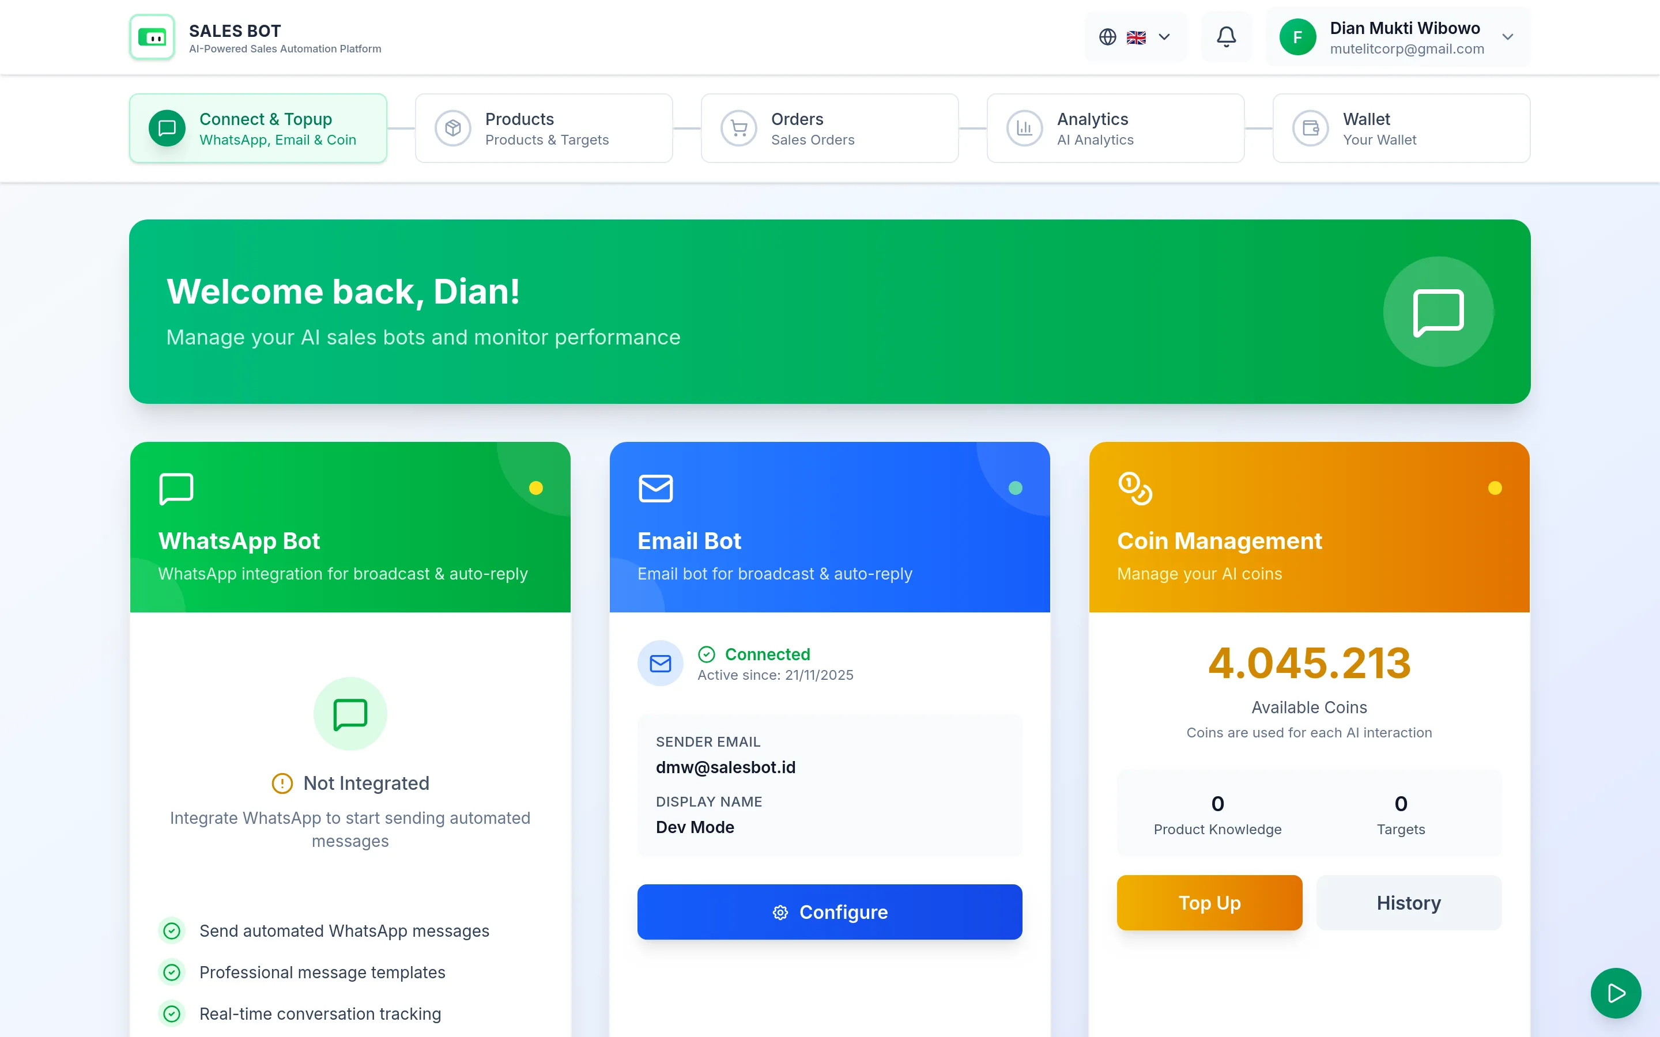Screen dimensions: 1660x1037
Task: Open the Wallet icon
Action: pyautogui.click(x=1310, y=127)
